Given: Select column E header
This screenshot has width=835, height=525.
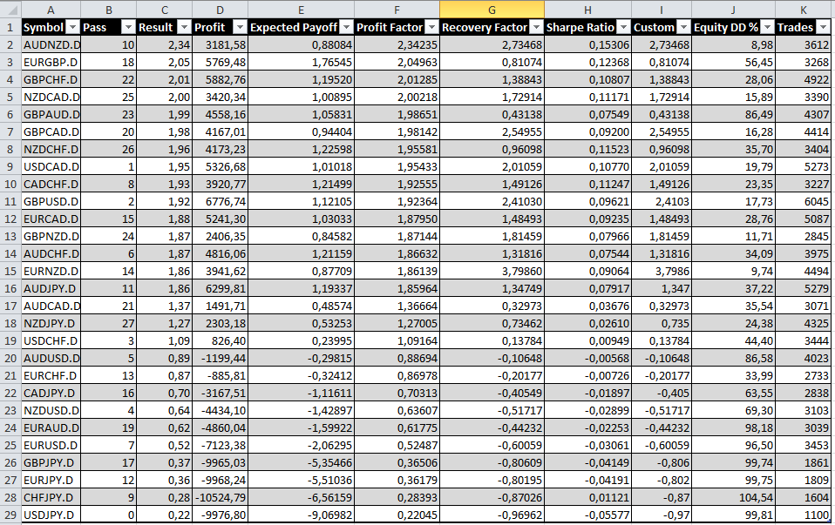Looking at the screenshot, I should (x=301, y=10).
